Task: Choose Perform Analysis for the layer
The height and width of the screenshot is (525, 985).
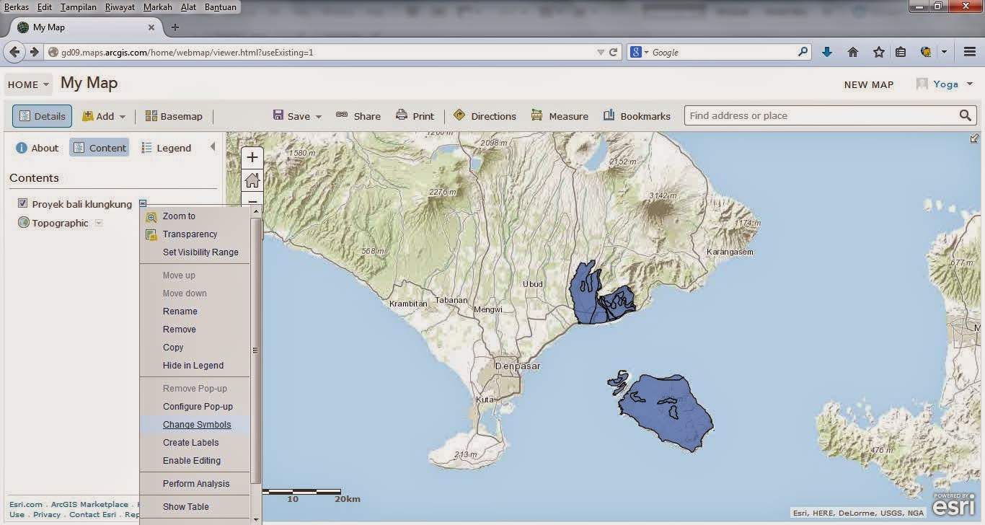Action: click(196, 483)
